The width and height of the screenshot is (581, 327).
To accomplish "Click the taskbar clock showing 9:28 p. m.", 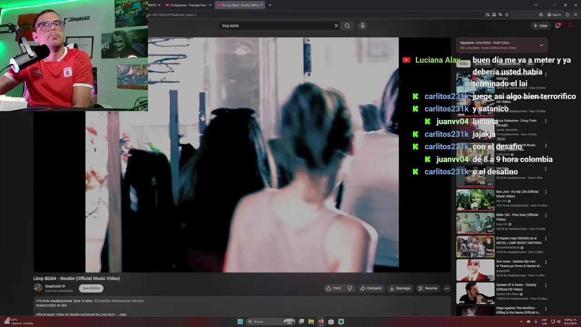I will tap(569, 322).
